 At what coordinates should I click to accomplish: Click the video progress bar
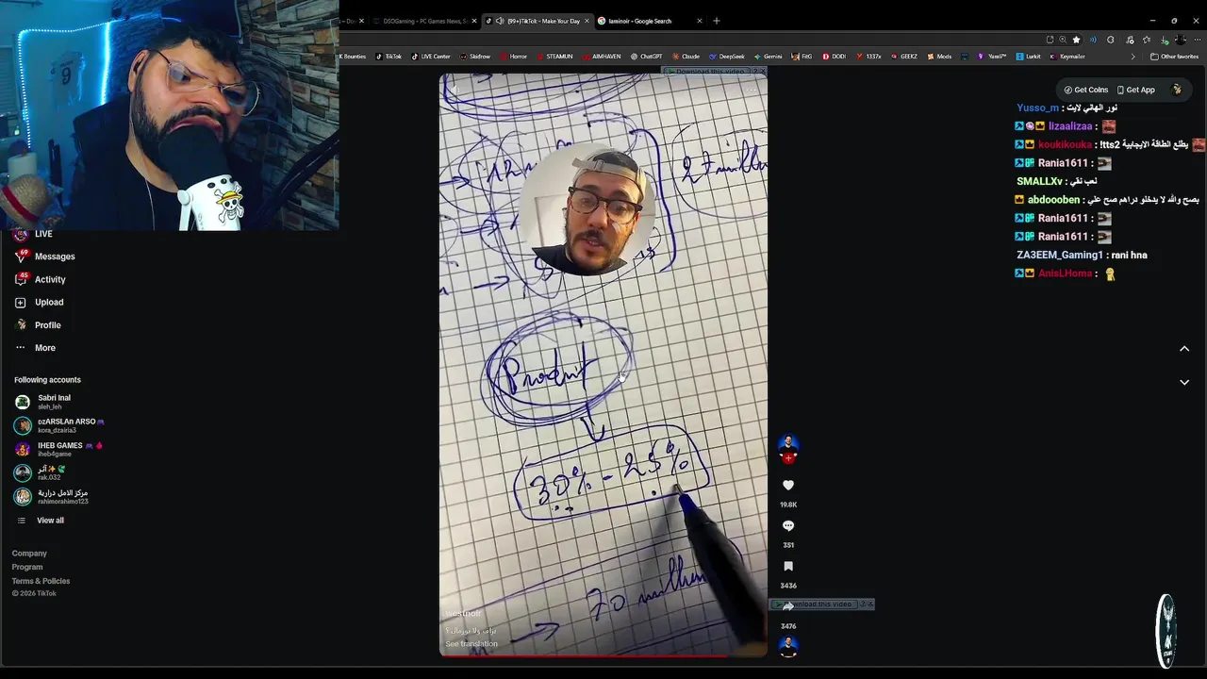pyautogui.click(x=603, y=654)
